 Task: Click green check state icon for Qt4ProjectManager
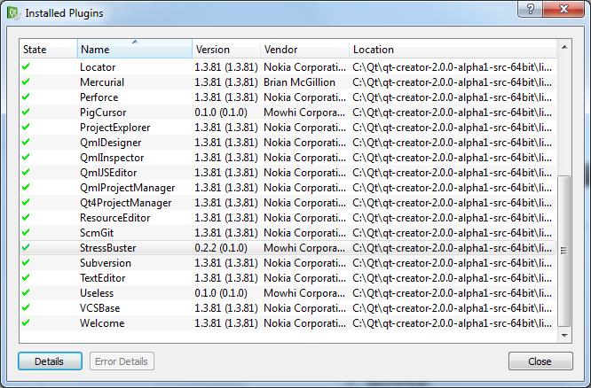(x=26, y=203)
